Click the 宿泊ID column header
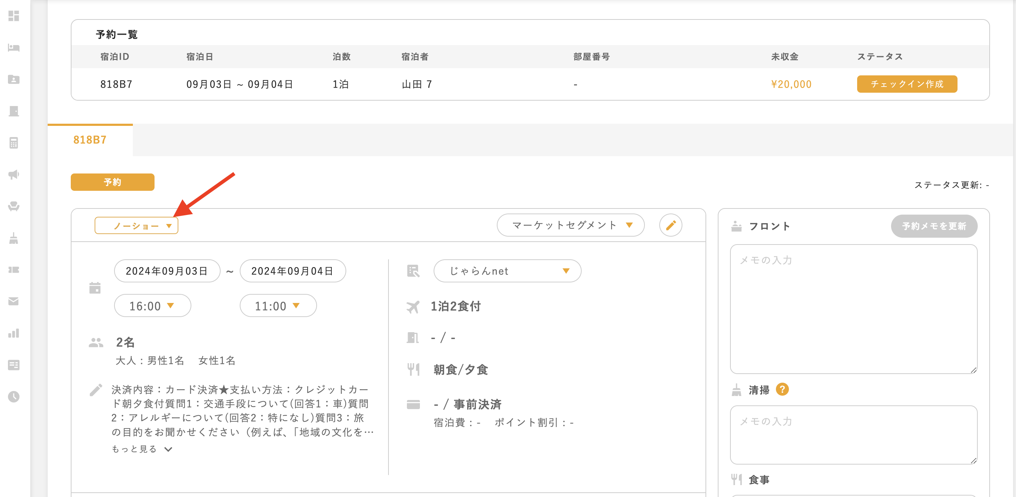1016x497 pixels. click(115, 57)
